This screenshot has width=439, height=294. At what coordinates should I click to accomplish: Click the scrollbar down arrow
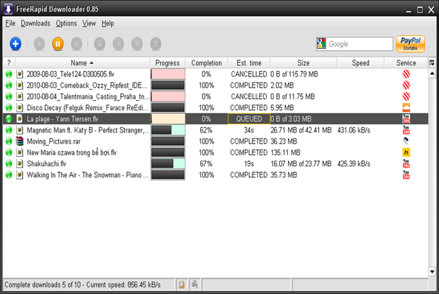point(432,272)
